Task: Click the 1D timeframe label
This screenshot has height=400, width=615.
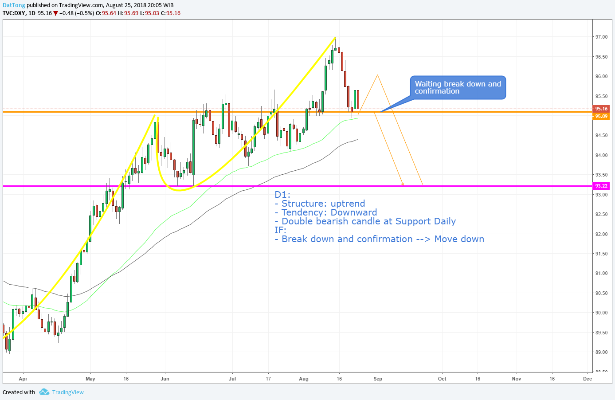Action: (32, 13)
